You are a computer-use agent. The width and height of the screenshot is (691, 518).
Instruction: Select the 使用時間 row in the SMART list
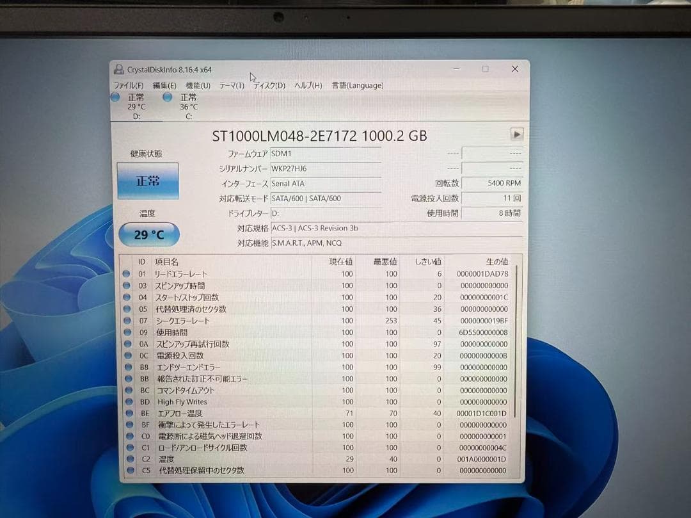pos(192,332)
